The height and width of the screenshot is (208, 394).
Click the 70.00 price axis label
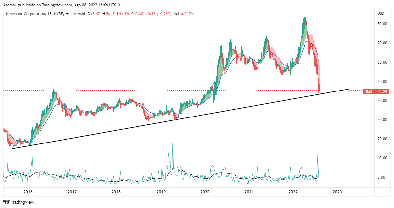coord(382,43)
